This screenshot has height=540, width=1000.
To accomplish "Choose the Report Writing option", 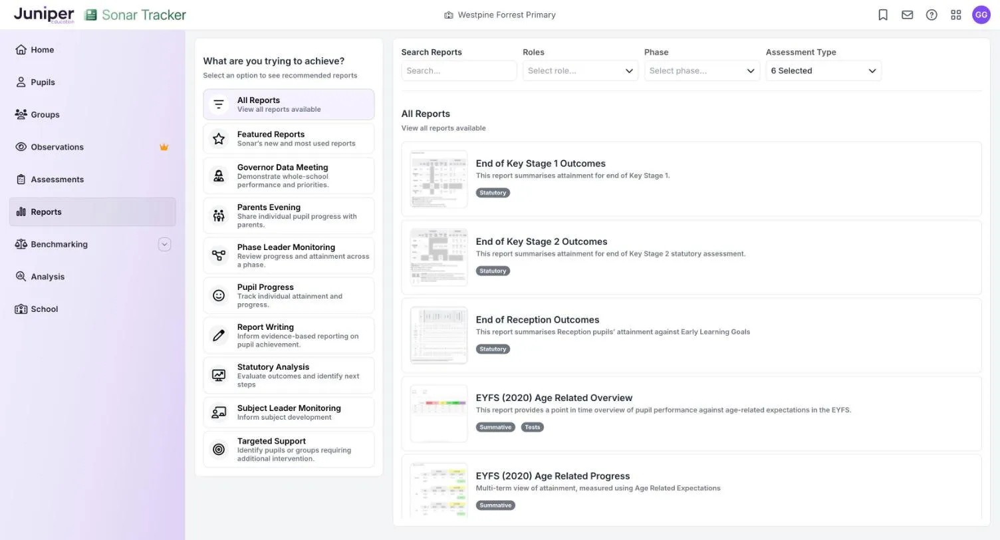I will pyautogui.click(x=289, y=335).
